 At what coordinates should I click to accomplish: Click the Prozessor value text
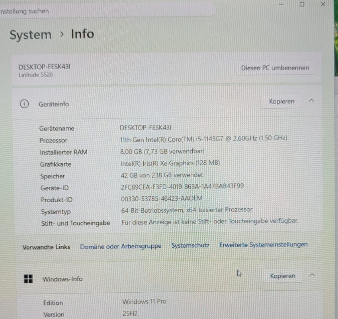tap(203, 139)
